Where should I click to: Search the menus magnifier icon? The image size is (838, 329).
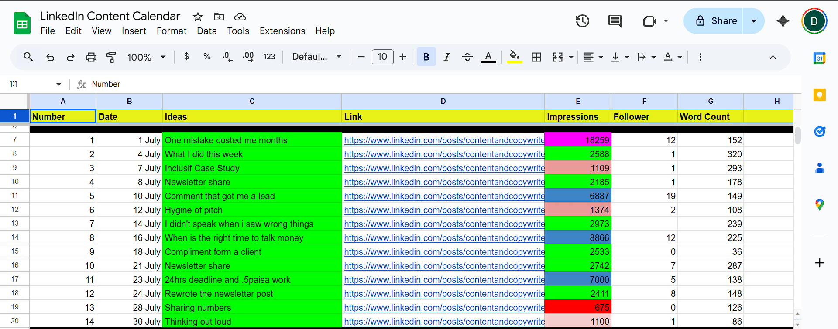pos(28,57)
